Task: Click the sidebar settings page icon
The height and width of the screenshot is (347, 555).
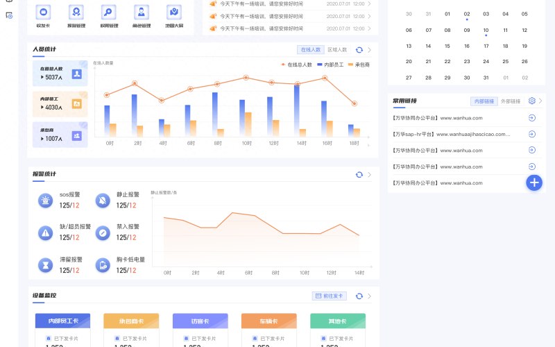Action: click(x=9, y=15)
